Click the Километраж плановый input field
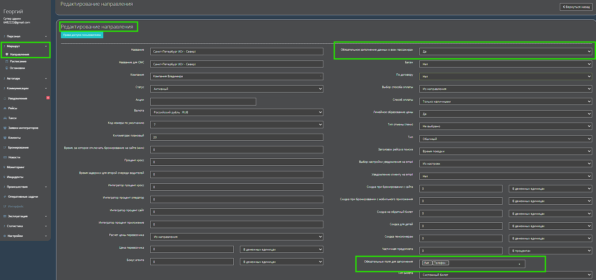596x280 pixels. (x=236, y=137)
